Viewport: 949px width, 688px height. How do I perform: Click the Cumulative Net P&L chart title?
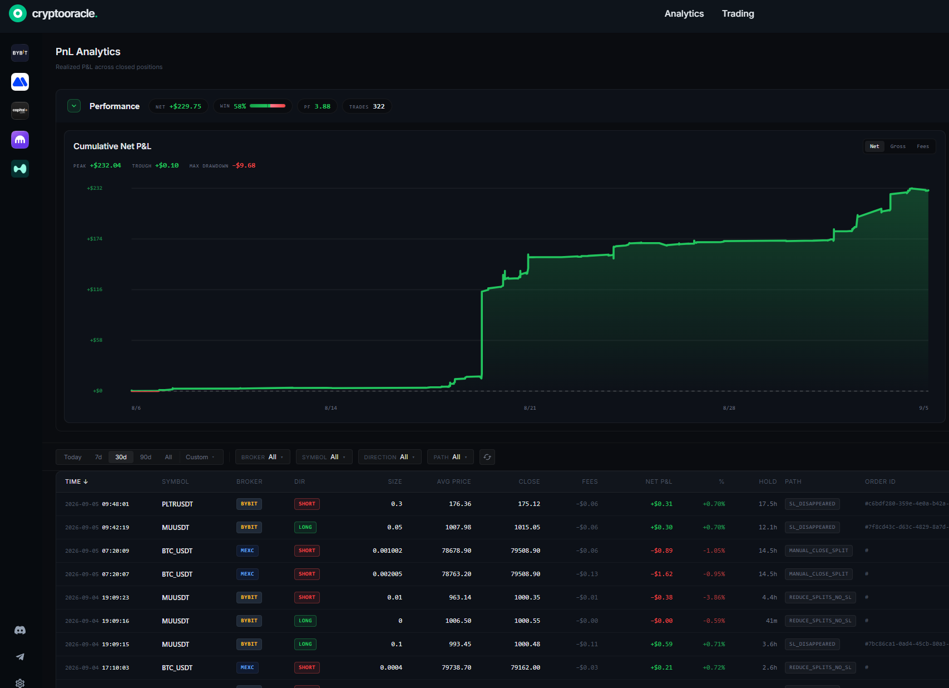click(112, 146)
